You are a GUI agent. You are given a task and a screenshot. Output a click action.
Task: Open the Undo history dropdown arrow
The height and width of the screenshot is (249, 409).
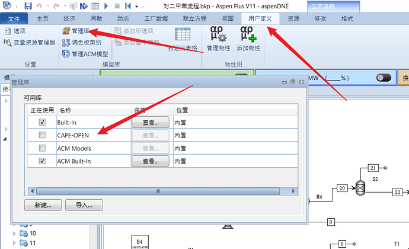pos(47,6)
